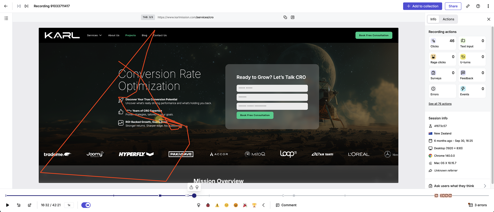Open the 3 errors console
The image size is (494, 212).
click(x=478, y=205)
